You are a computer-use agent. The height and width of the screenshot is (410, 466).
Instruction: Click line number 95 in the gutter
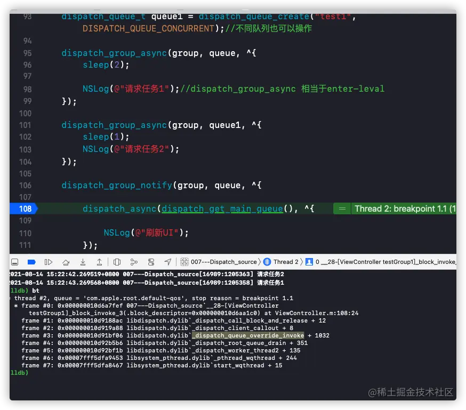[x=27, y=53]
